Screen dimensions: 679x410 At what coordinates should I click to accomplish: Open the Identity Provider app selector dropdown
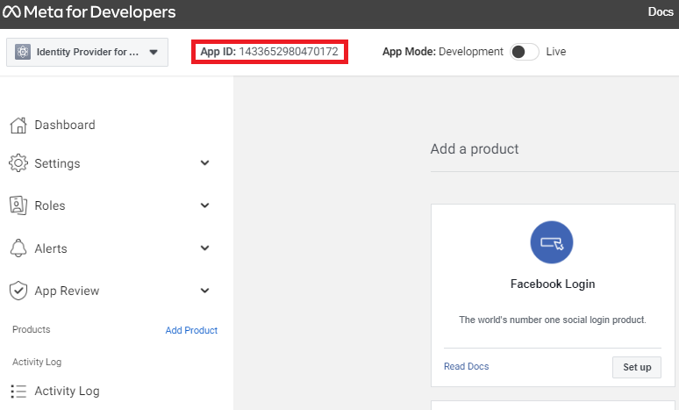coord(87,53)
